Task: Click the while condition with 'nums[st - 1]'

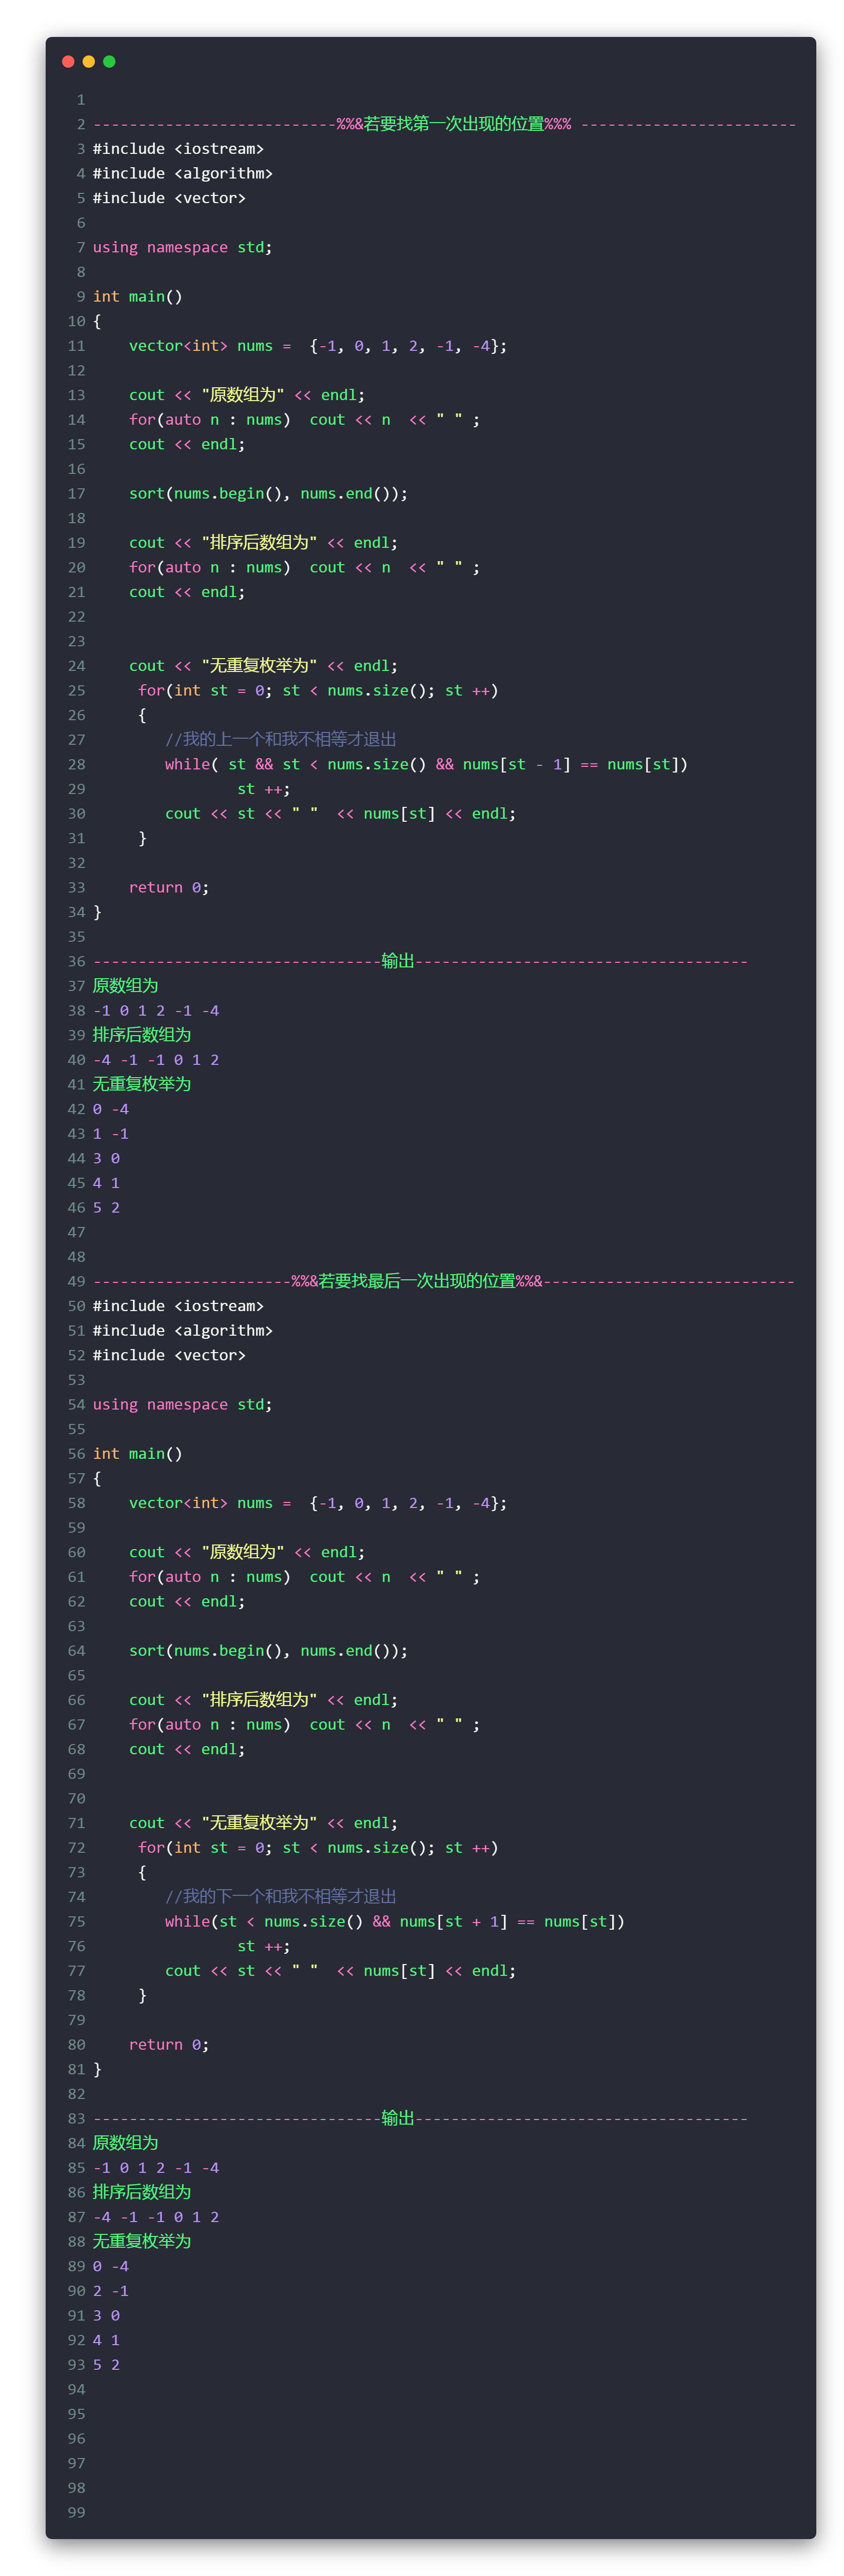Action: click(x=426, y=765)
